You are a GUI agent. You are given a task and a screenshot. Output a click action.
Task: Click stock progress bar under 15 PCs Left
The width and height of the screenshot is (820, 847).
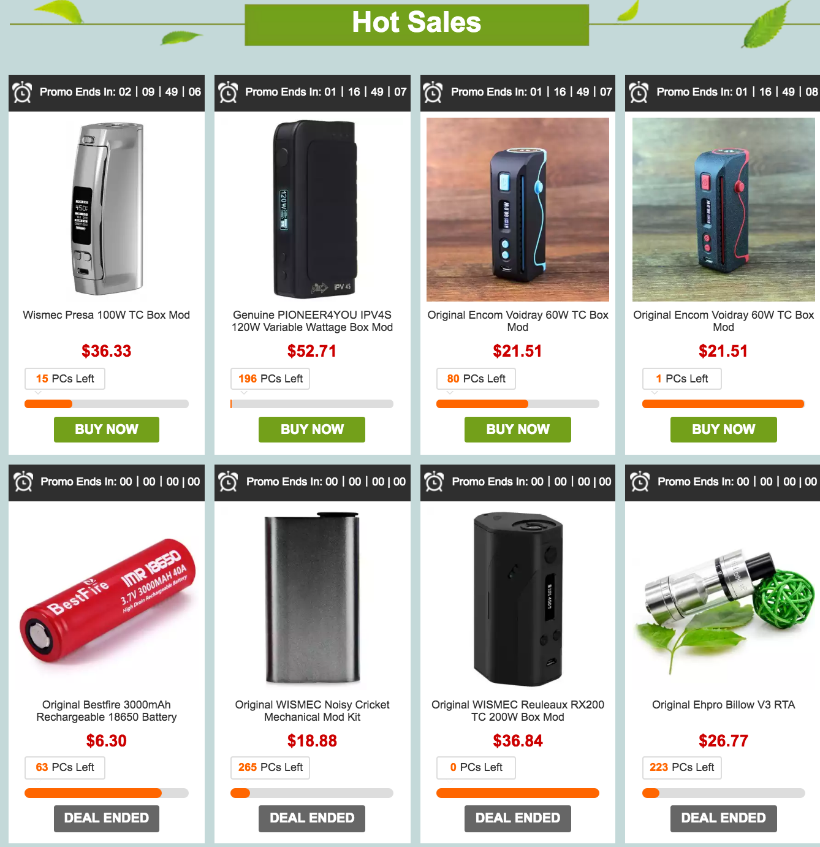pos(107,404)
